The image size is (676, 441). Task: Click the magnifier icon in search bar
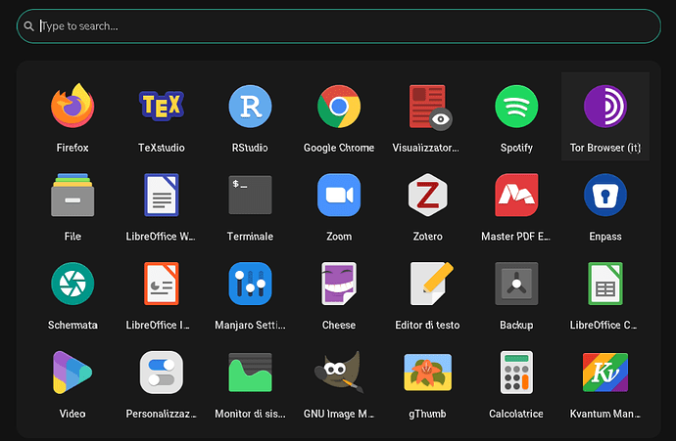click(x=28, y=26)
